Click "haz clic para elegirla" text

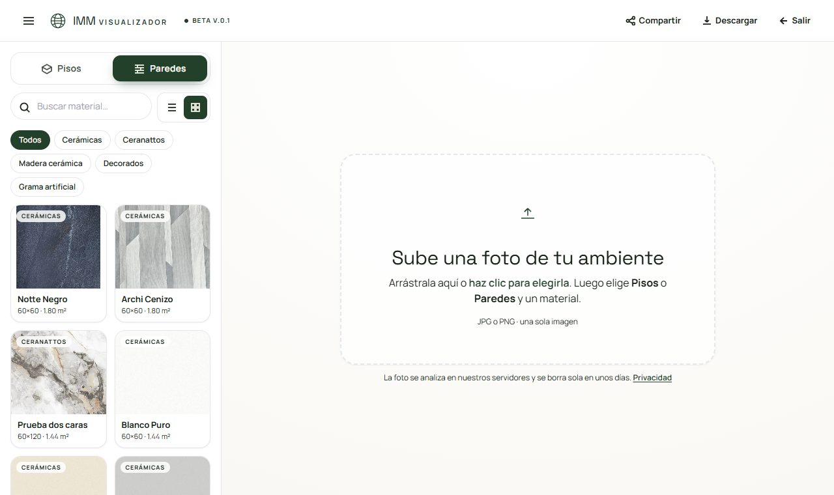click(x=519, y=283)
